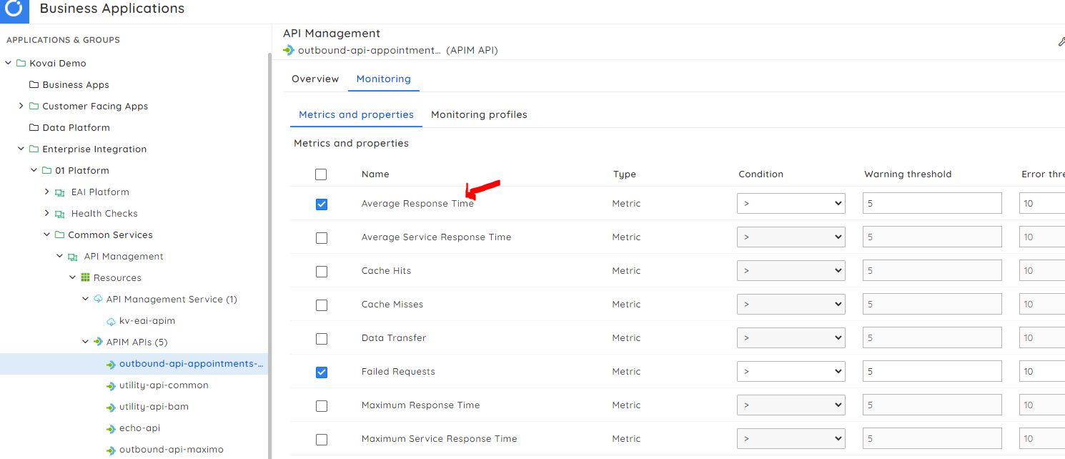Click the Customer Facing Apps folder icon
The width and height of the screenshot is (1065, 459).
click(34, 106)
